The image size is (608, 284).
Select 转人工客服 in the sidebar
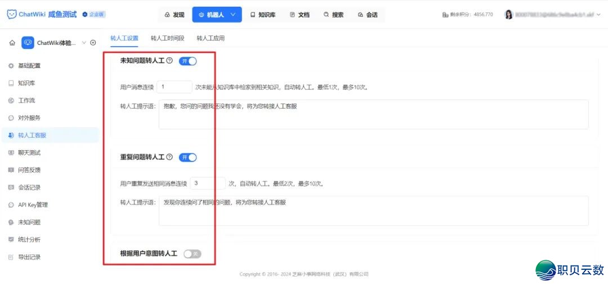click(x=50, y=135)
